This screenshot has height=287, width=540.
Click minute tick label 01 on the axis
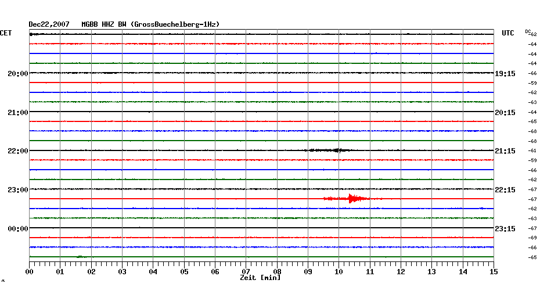[60, 272]
